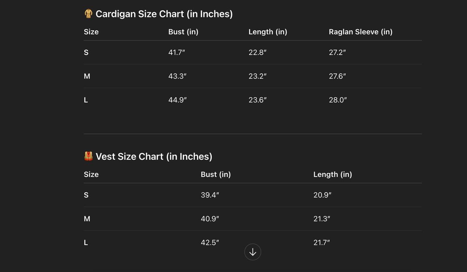This screenshot has height=272, width=467.
Task: Click the vest table Bust (in) header
Action: click(x=216, y=174)
